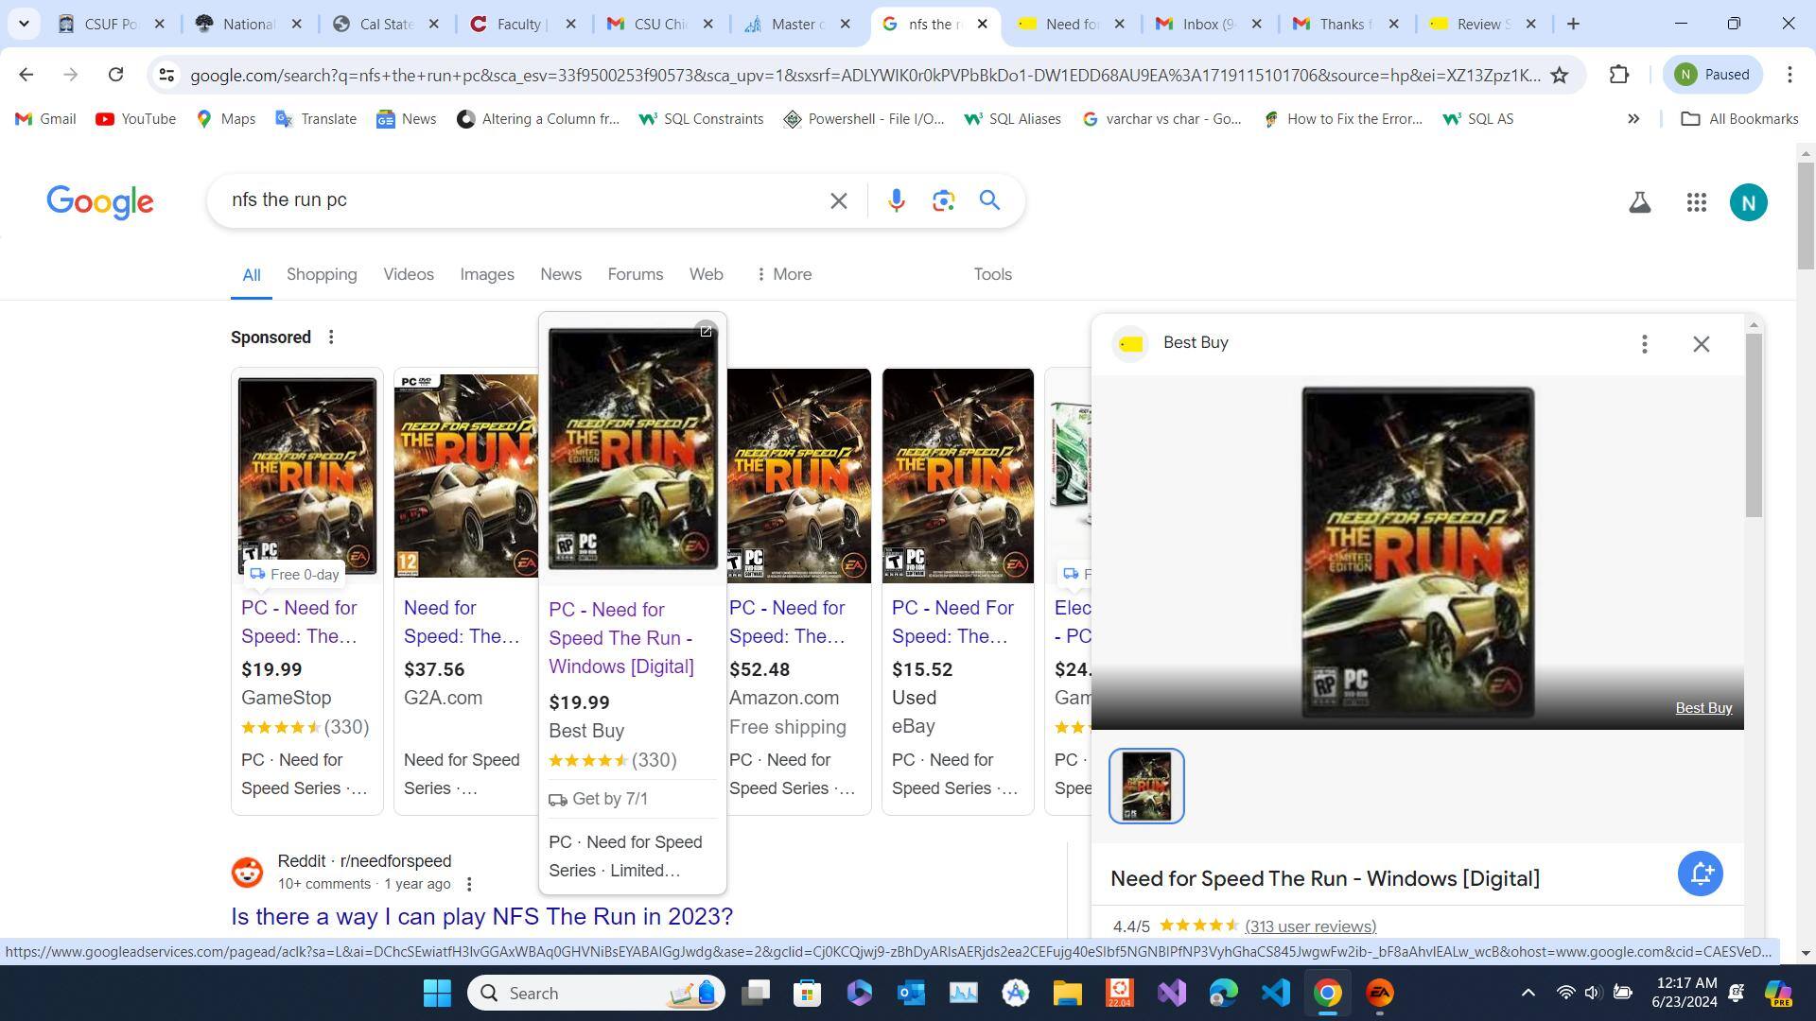Select product thumbnail in Best Buy panel

click(x=1146, y=786)
